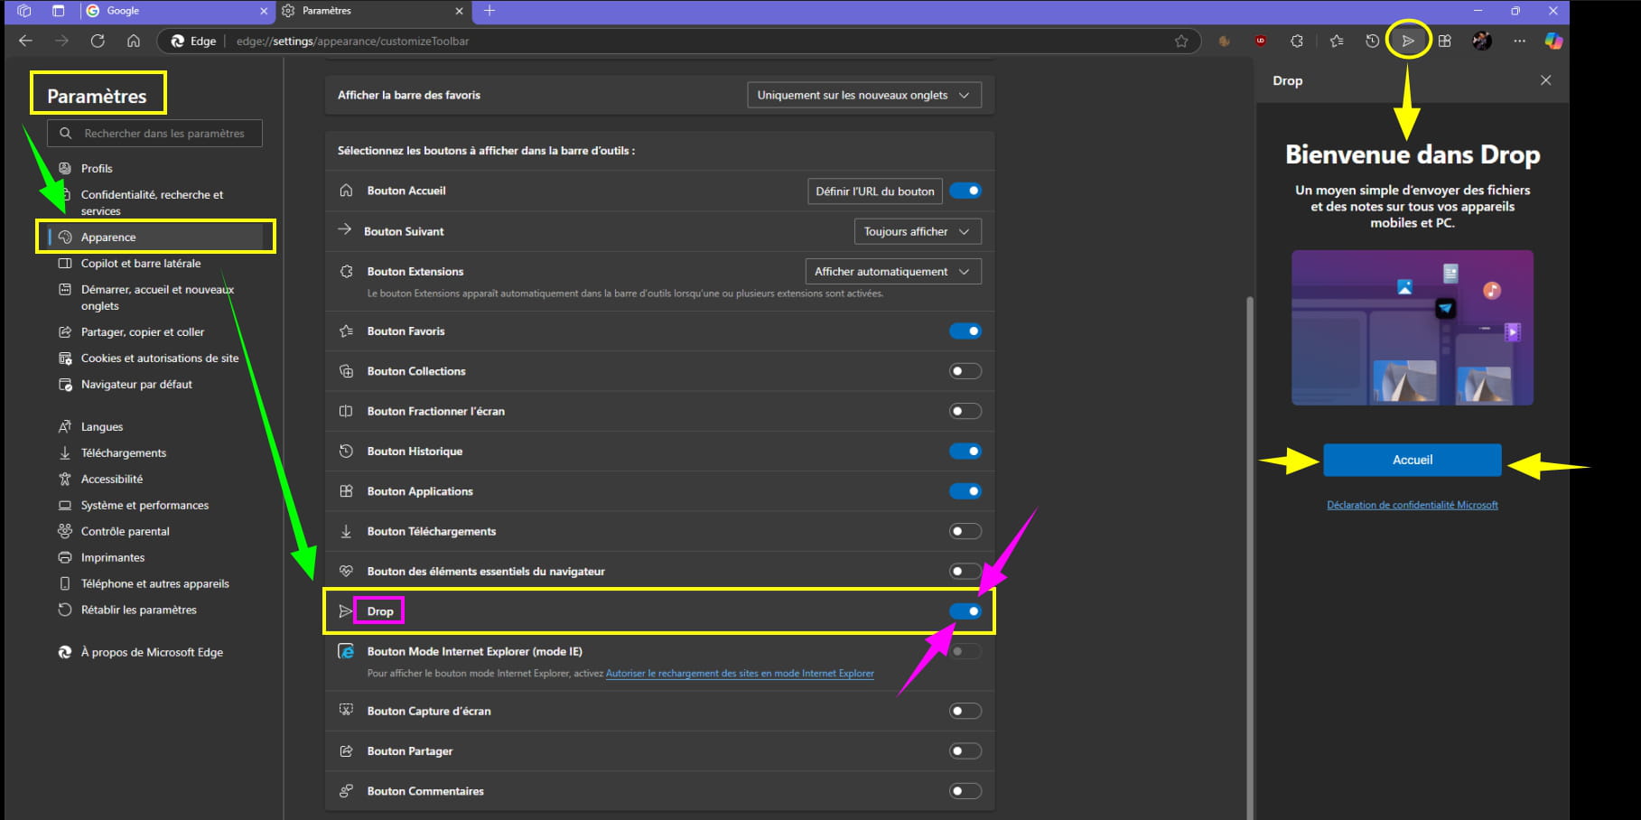Open Déclaration de confidentialité Microsoft link

point(1413,505)
